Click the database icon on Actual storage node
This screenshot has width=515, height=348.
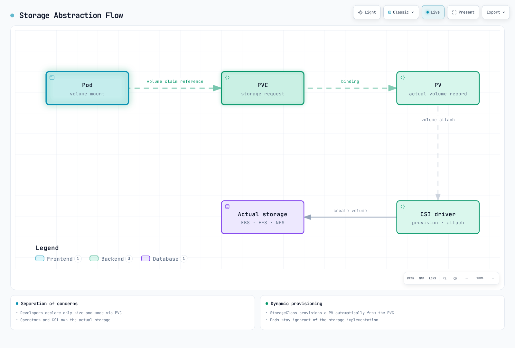click(x=227, y=207)
